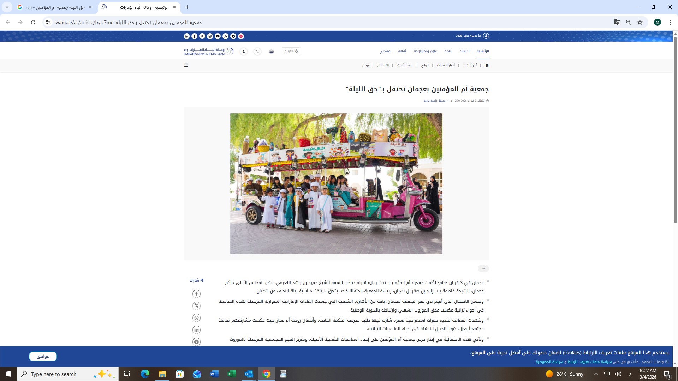Share article on WhatsApp sidebar icon
The width and height of the screenshot is (678, 381).
[x=196, y=318]
